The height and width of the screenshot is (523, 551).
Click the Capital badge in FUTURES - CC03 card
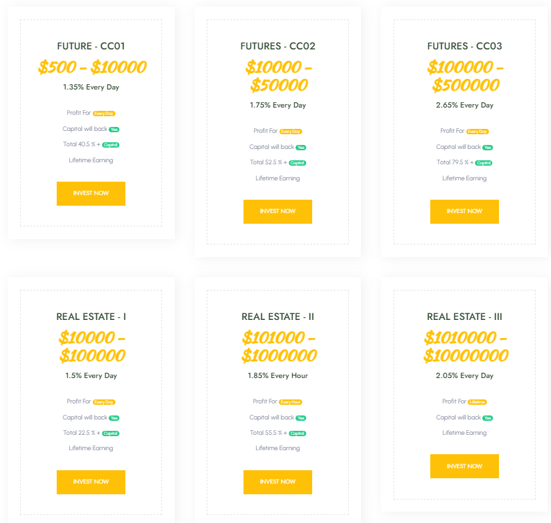[484, 163]
